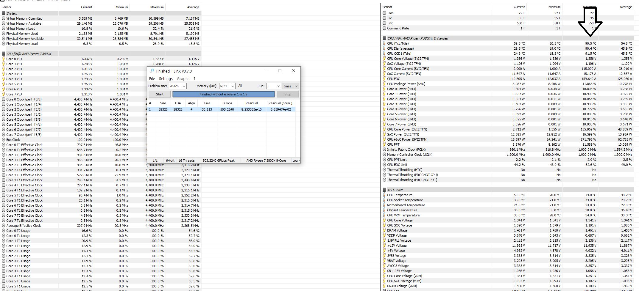Click the GFlops column header in LinX

coord(227,103)
